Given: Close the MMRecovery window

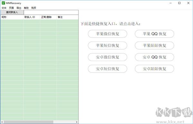Looking at the screenshot, I should [188, 3].
